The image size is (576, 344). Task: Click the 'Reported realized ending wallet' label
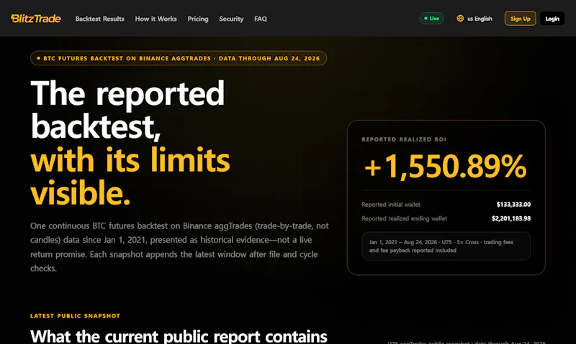point(404,218)
